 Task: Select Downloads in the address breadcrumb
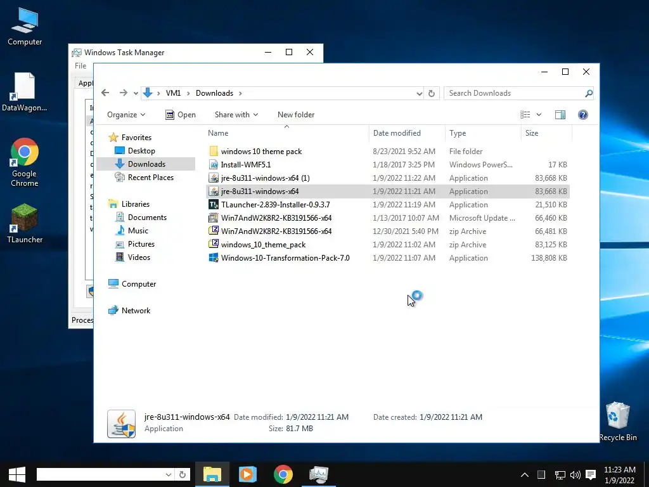(214, 93)
